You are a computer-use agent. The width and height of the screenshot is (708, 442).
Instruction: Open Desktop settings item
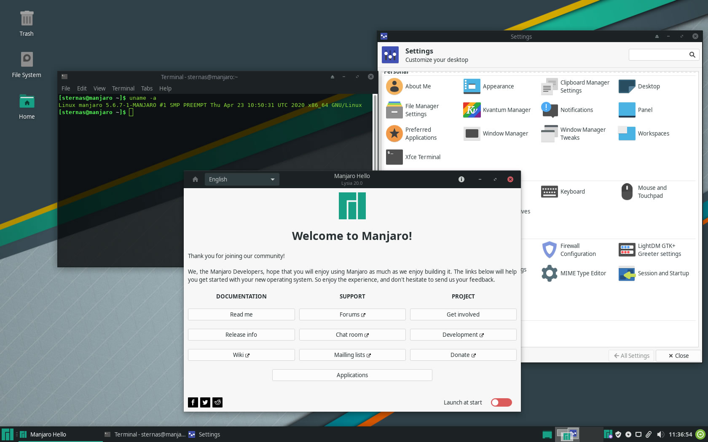point(639,86)
